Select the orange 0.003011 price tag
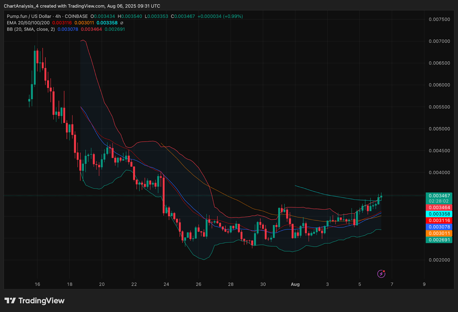The image size is (458, 312). click(x=439, y=233)
